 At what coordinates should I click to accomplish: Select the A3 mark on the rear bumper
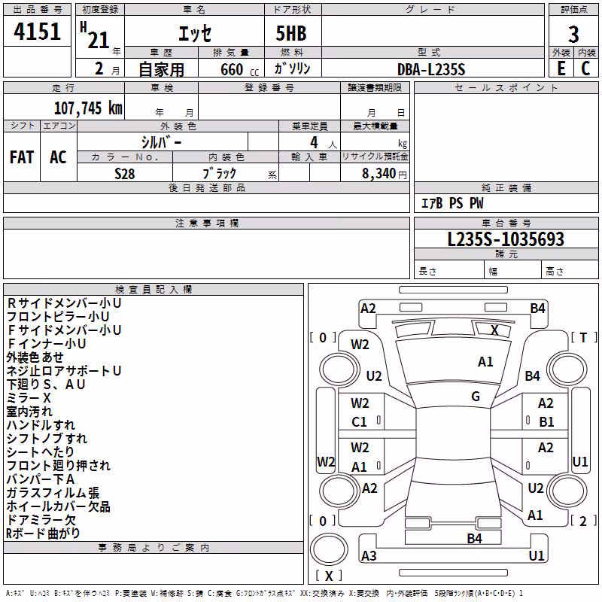(369, 555)
